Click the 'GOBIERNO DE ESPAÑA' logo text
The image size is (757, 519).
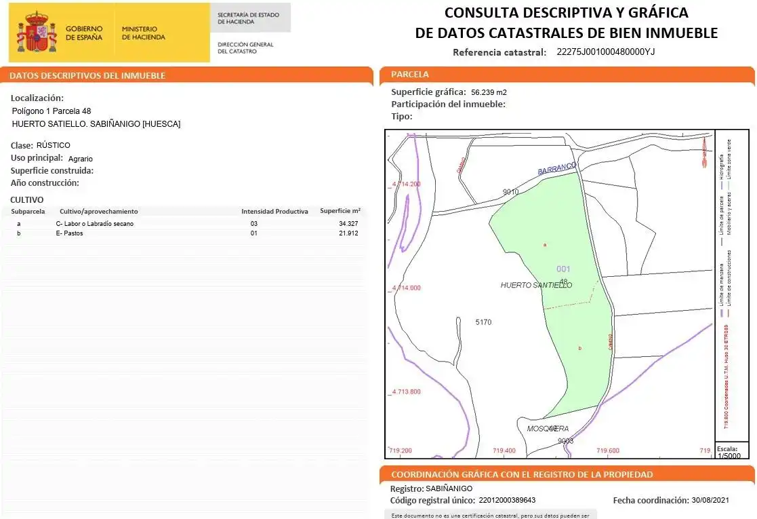pyautogui.click(x=84, y=33)
